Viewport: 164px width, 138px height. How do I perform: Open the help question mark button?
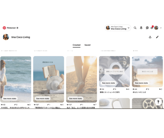[158, 102]
